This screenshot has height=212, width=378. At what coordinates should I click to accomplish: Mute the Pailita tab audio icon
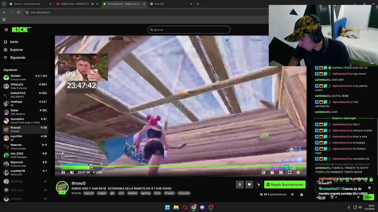92,4
